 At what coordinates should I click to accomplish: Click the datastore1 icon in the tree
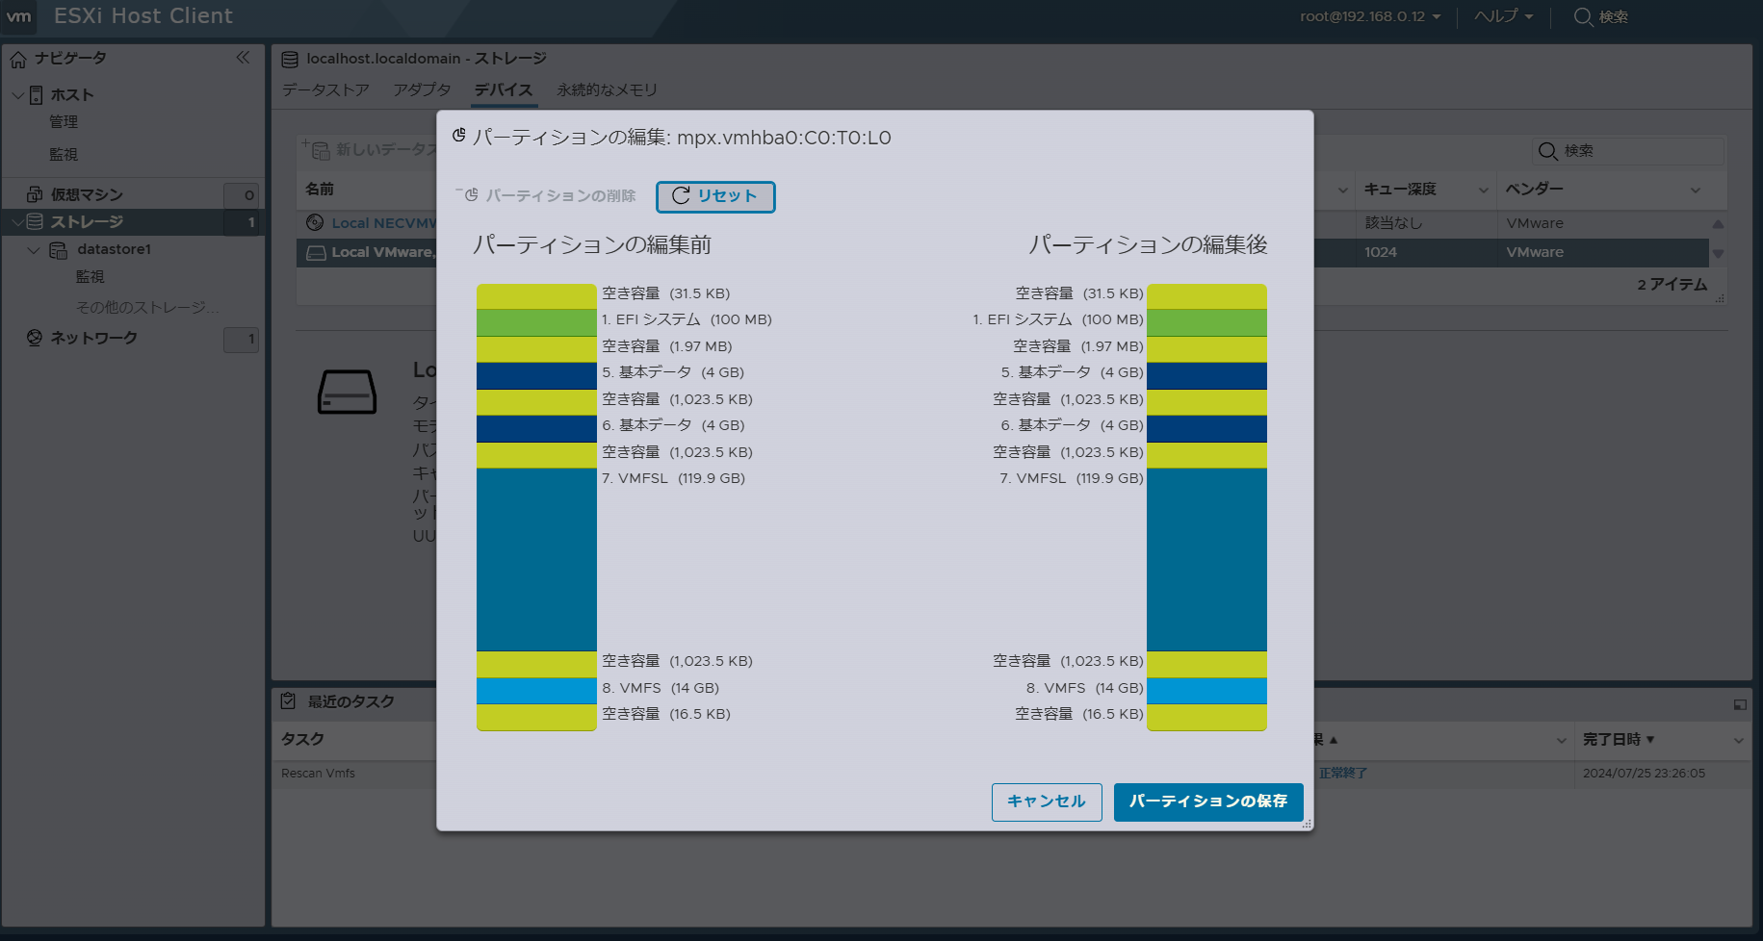[x=58, y=250]
